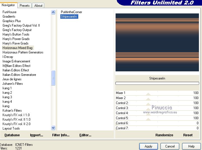202x150 pixels.
Task: Click the category list scrollbar thumb
Action: click(53, 78)
